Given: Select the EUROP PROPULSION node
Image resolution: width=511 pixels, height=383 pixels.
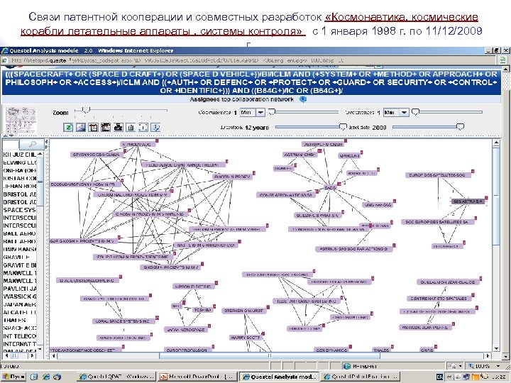Looking at the screenshot, I should click(x=187, y=350).
